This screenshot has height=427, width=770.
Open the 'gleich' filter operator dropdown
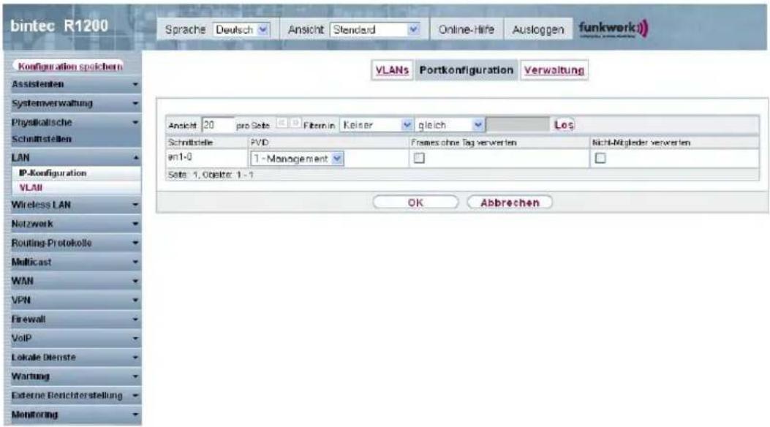450,125
